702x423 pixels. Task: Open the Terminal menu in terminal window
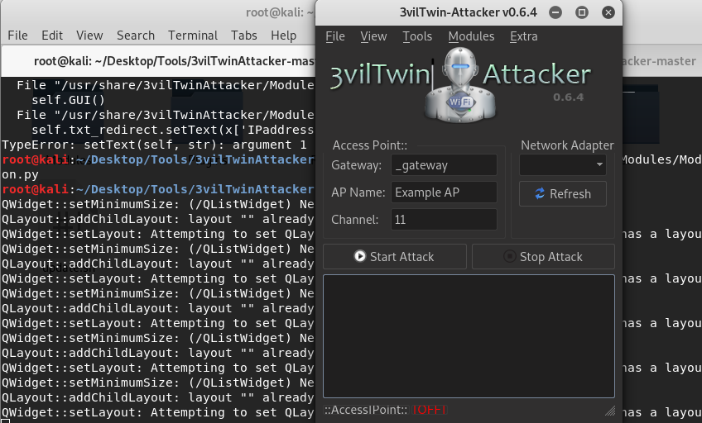point(193,36)
